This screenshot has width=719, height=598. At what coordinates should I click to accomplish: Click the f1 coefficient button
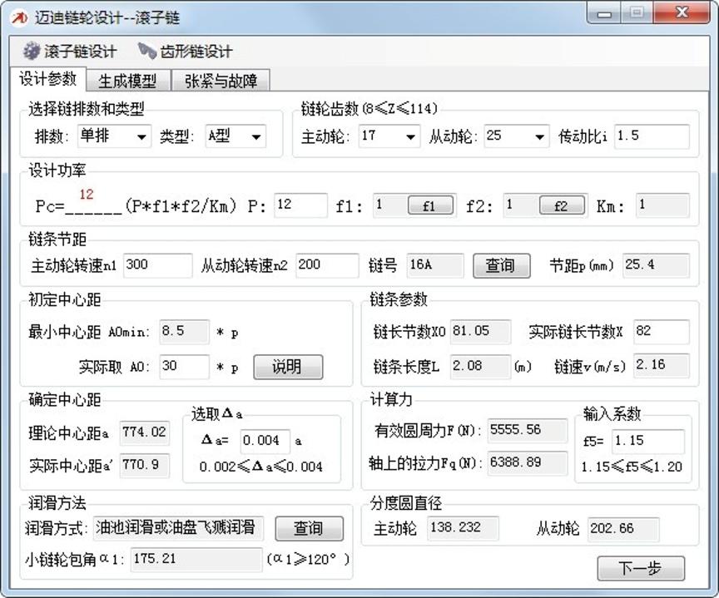click(x=430, y=205)
